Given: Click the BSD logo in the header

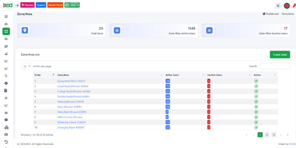Looking at the screenshot, I should pos(7,5).
